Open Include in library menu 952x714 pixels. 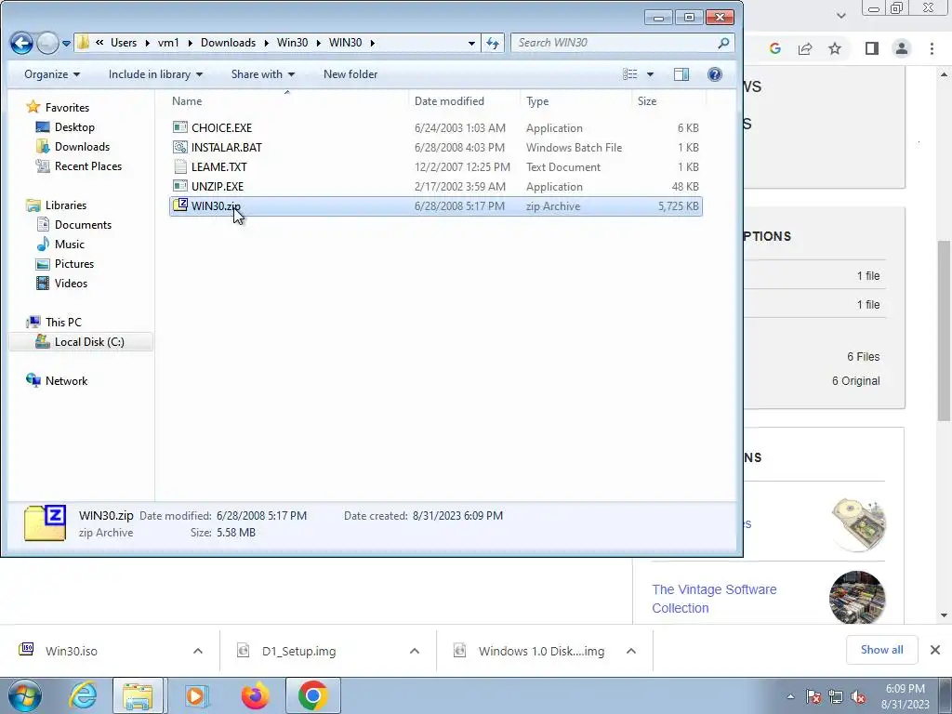155,74
